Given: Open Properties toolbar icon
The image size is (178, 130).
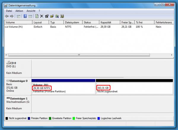Looking at the screenshot, I should (x=47, y=16).
